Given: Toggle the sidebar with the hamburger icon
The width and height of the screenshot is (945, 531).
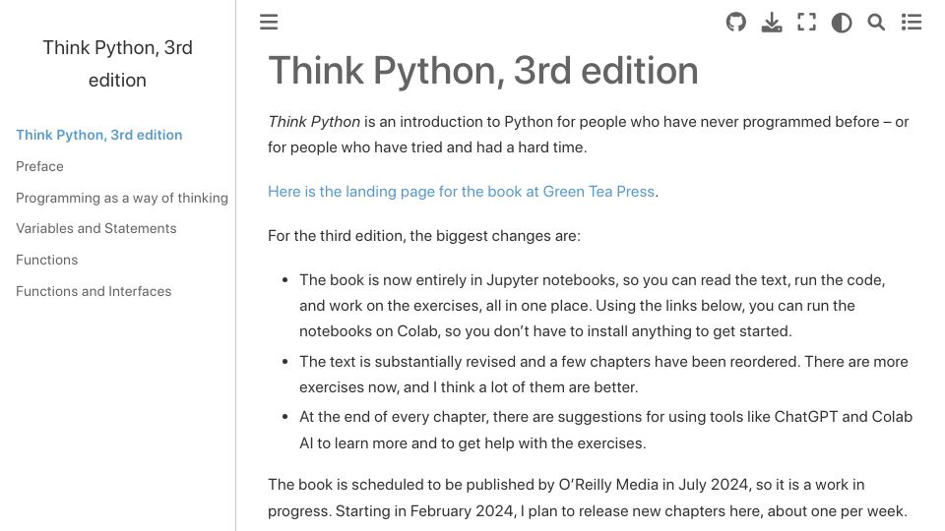Looking at the screenshot, I should tap(269, 23).
